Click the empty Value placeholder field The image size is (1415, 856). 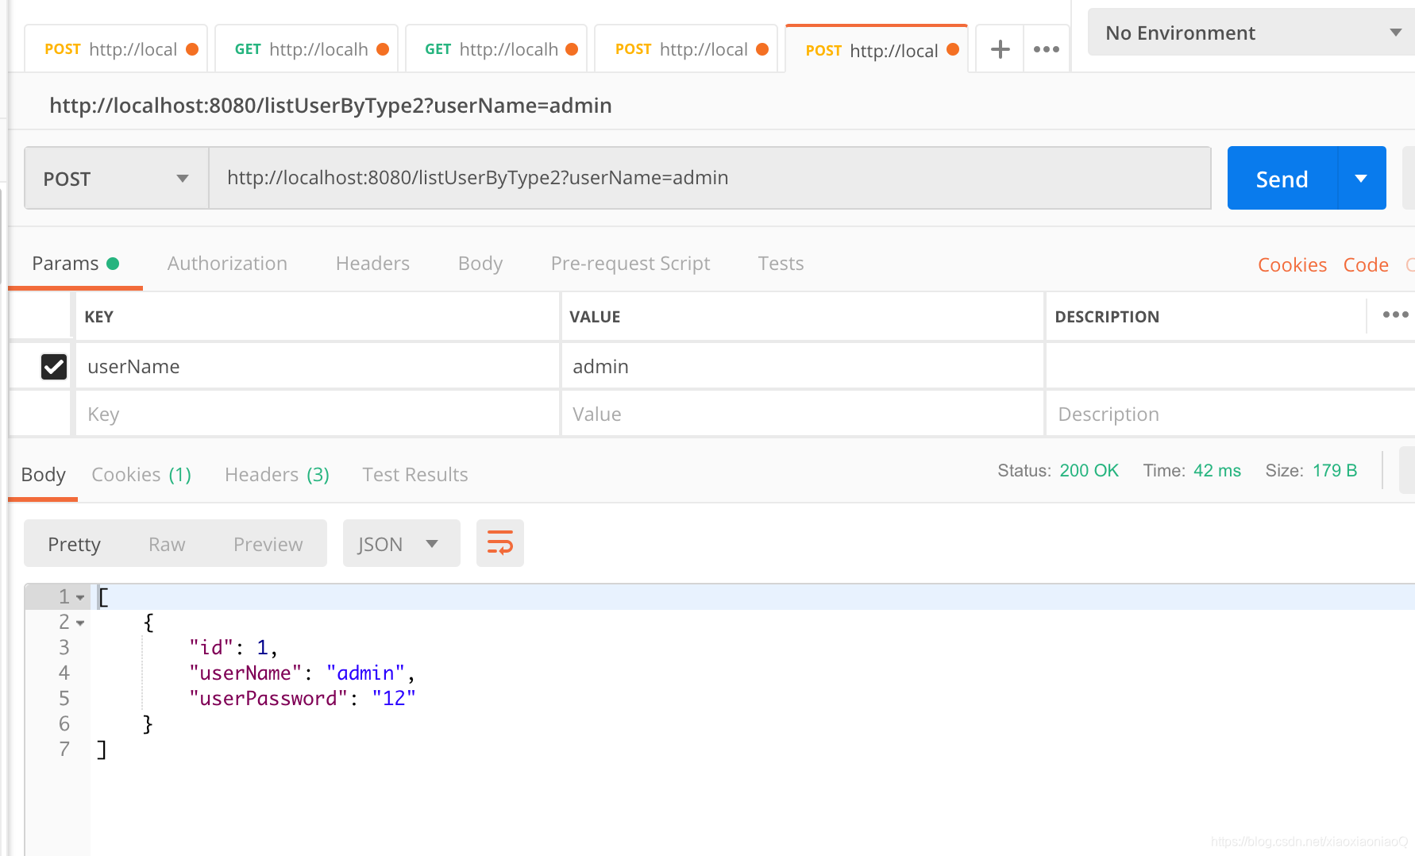(802, 414)
